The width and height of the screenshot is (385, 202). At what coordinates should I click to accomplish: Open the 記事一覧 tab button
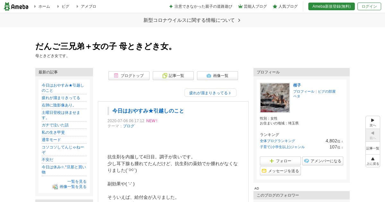pyautogui.click(x=173, y=76)
